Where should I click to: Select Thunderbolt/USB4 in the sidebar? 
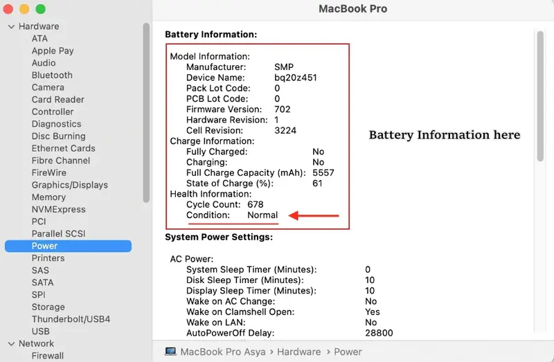(71, 319)
